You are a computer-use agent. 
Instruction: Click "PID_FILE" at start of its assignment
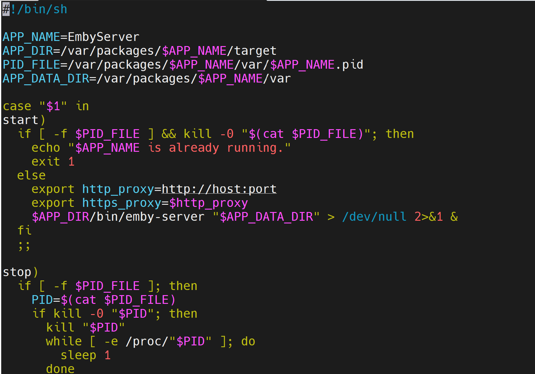pyautogui.click(x=31, y=65)
